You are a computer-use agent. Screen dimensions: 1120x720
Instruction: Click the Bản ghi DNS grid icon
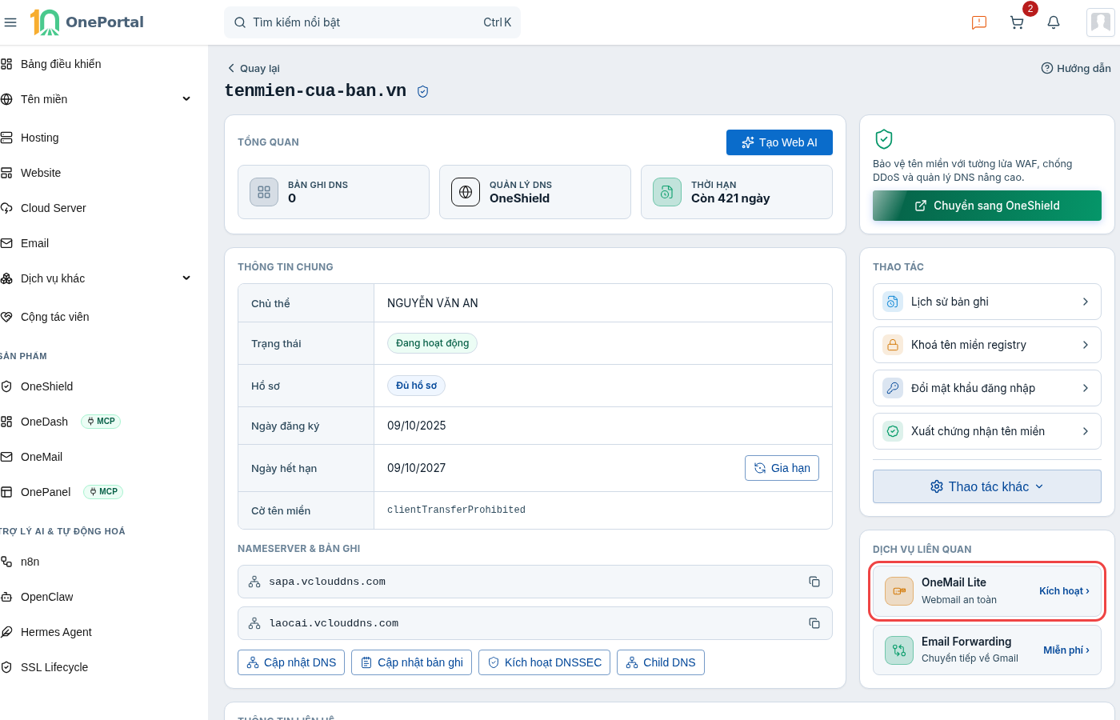point(264,192)
